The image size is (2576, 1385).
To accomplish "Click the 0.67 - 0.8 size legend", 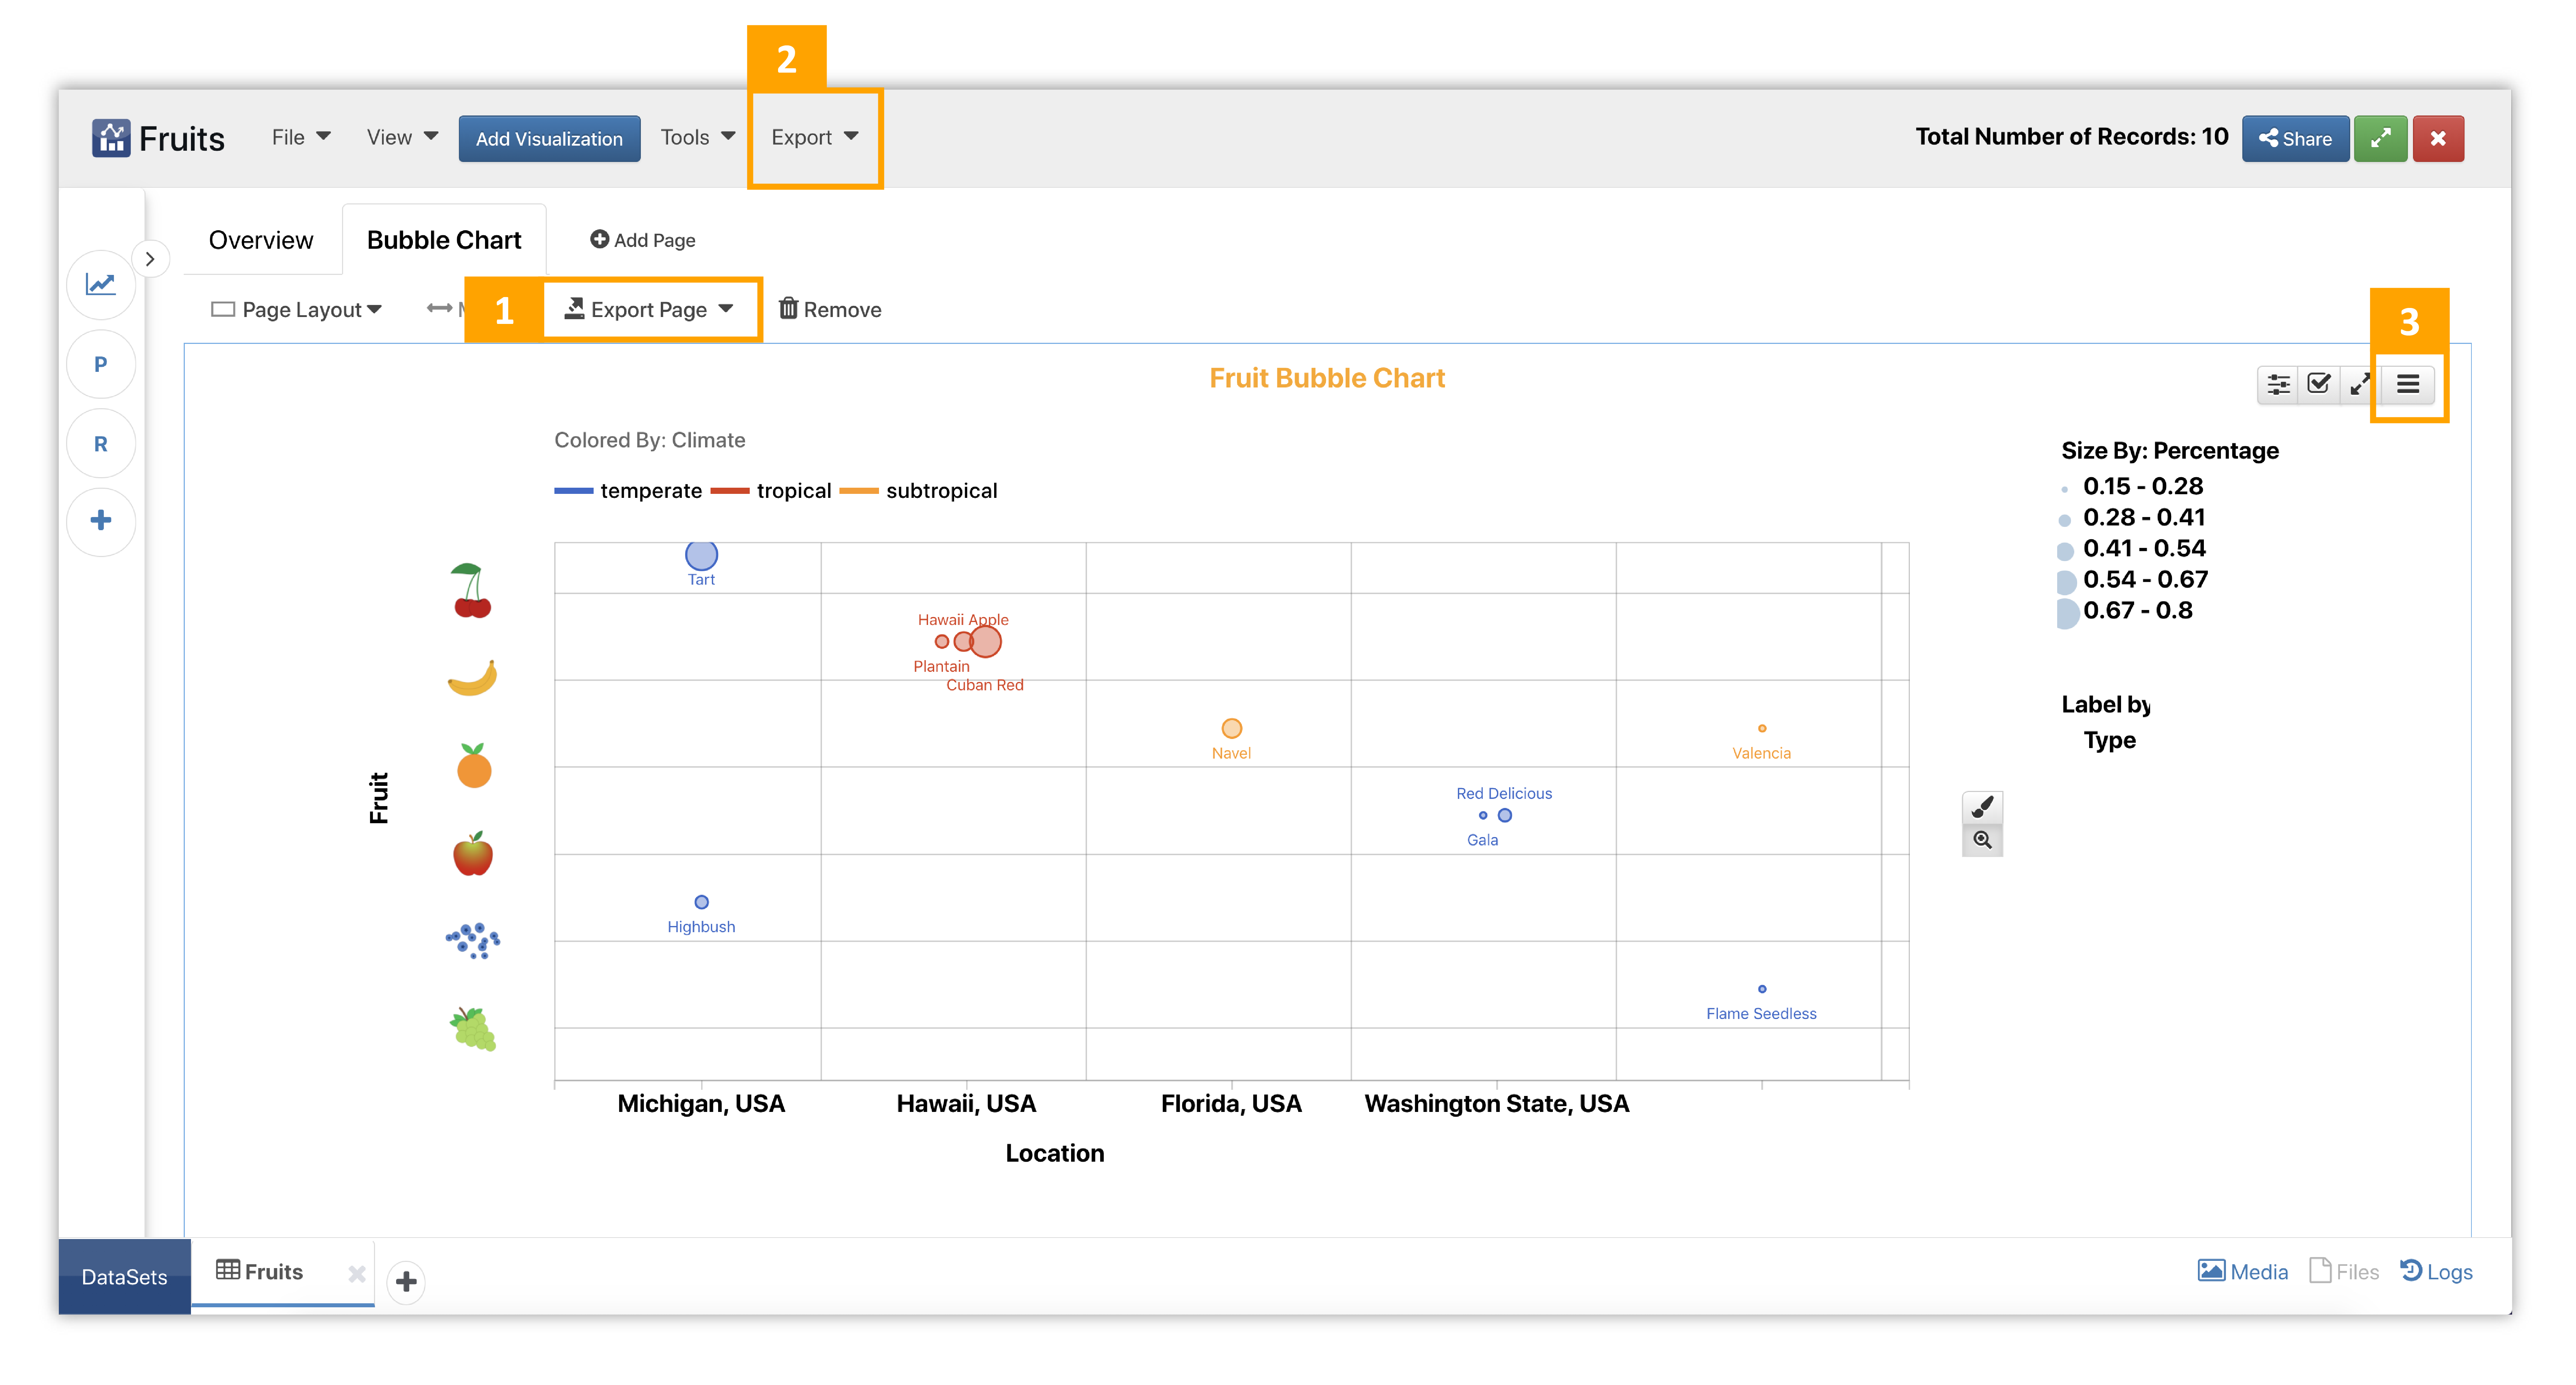I will [2125, 611].
